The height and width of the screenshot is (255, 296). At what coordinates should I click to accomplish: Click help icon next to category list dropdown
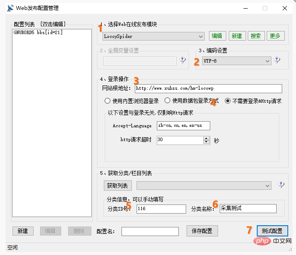click(x=281, y=185)
